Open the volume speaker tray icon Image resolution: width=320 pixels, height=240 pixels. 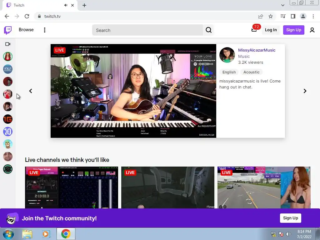point(288,234)
